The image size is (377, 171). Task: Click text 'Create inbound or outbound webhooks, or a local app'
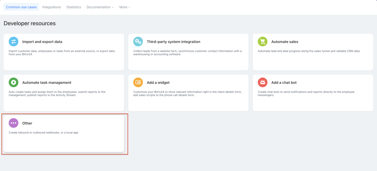[x=43, y=133]
